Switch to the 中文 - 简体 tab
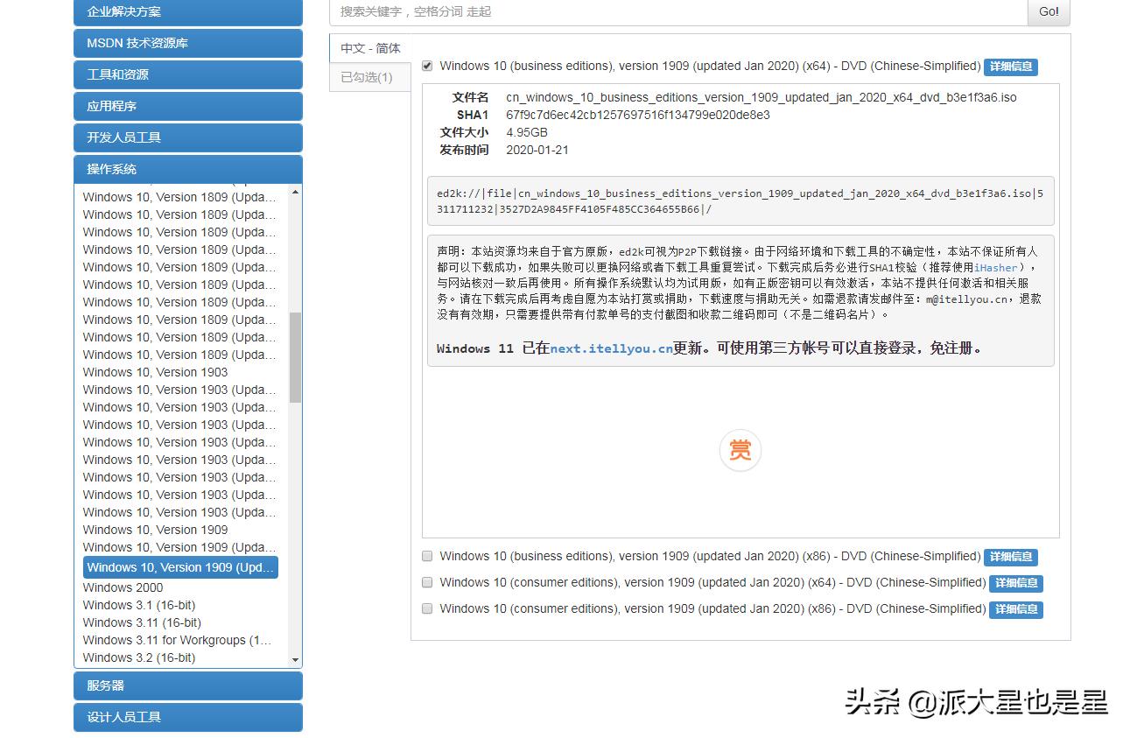The width and height of the screenshot is (1130, 738). (x=368, y=47)
